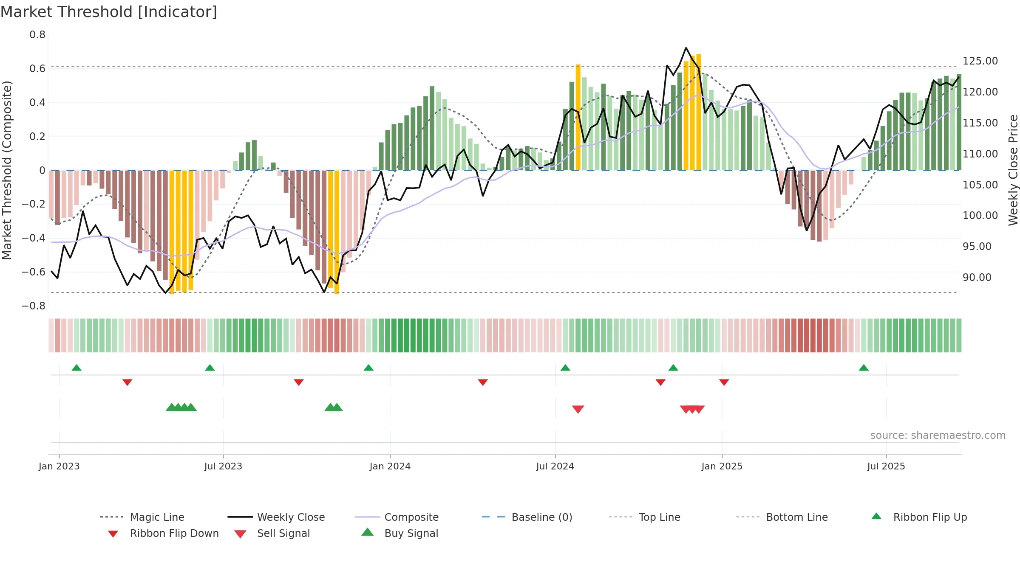
Task: Click the 125.00 price axis label
Action: [980, 61]
